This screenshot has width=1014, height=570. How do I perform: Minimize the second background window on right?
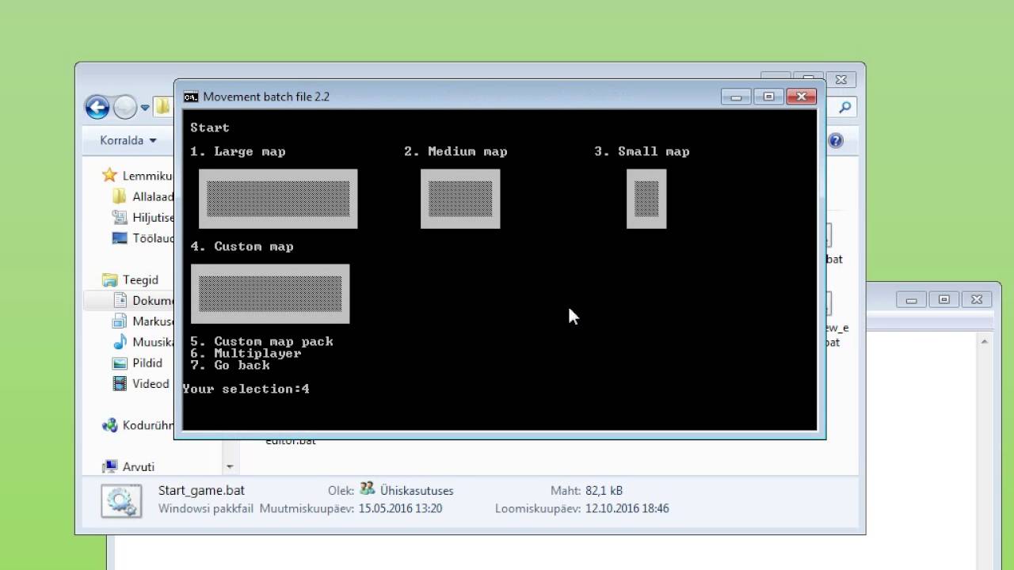tap(911, 300)
